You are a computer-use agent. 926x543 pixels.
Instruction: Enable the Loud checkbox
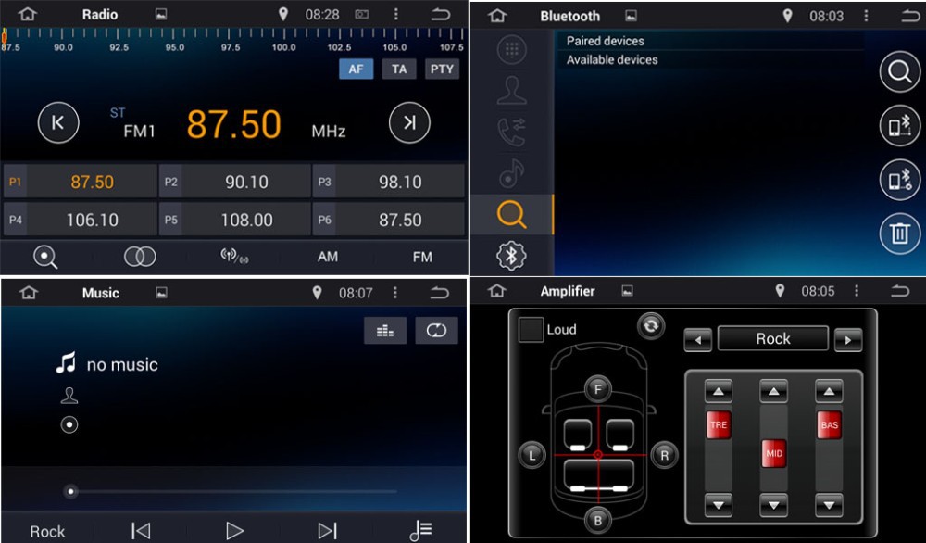[x=532, y=330]
